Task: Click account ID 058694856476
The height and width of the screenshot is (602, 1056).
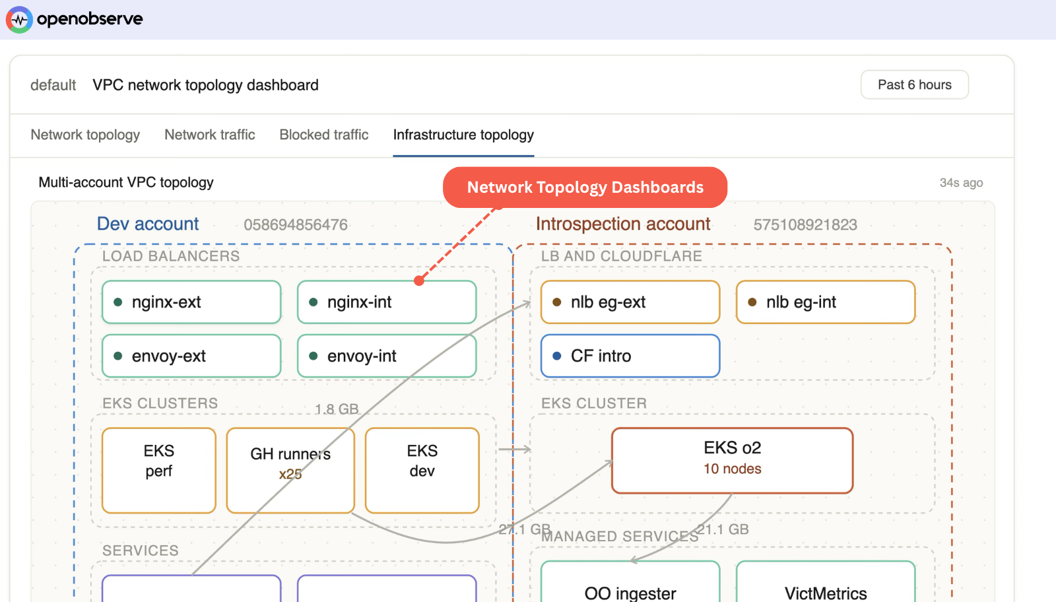Action: coord(296,225)
